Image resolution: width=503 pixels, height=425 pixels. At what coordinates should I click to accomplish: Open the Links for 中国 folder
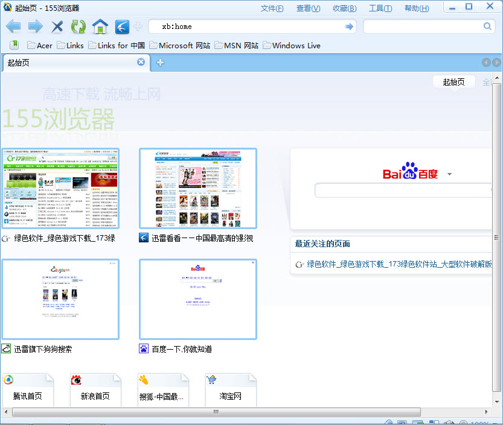pos(117,45)
